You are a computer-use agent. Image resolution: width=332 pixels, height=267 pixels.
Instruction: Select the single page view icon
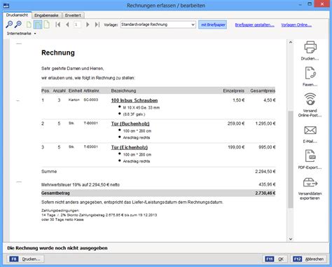[29, 25]
